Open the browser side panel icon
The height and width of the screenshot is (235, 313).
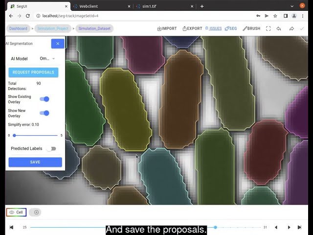click(286, 16)
